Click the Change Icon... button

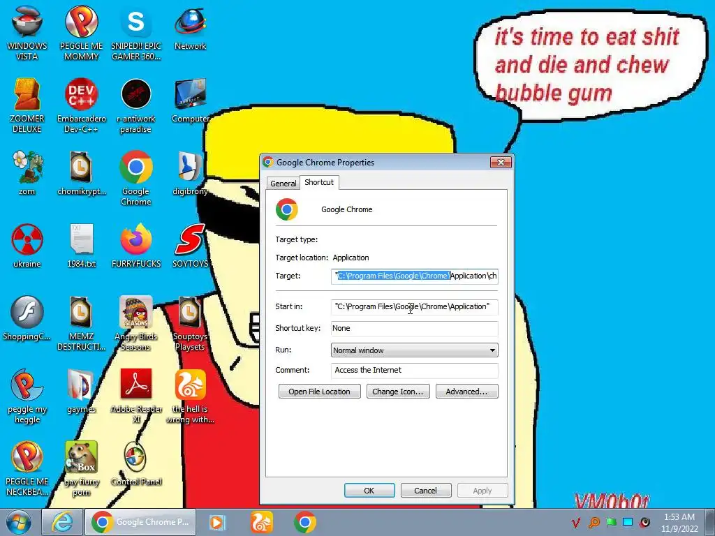(397, 392)
